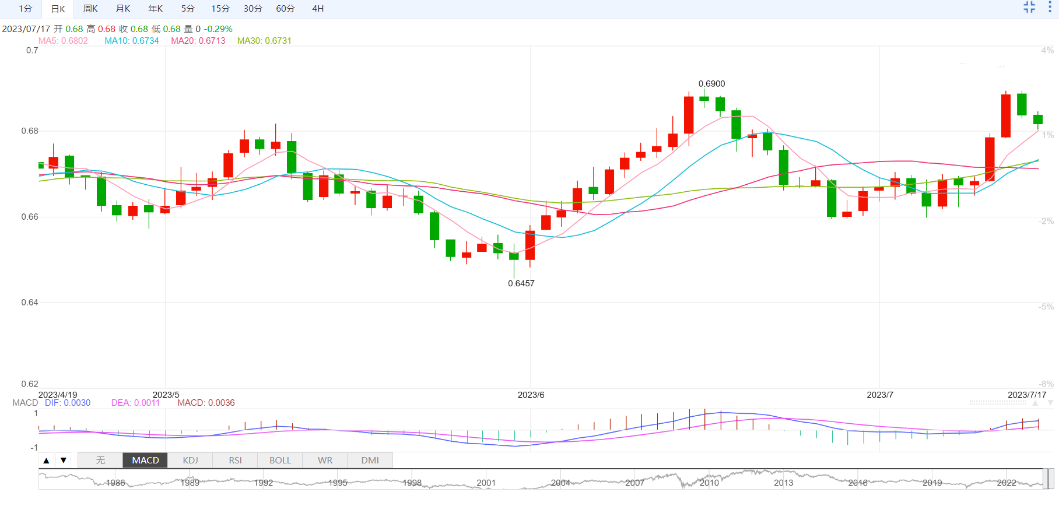Screen dimensions: 1059x506
Task: Click the black up arrow beside indicator tabs
Action: [46, 461]
